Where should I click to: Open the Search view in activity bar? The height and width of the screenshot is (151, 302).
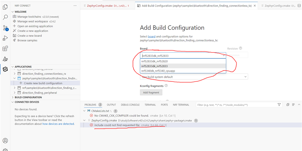(x=5, y=17)
